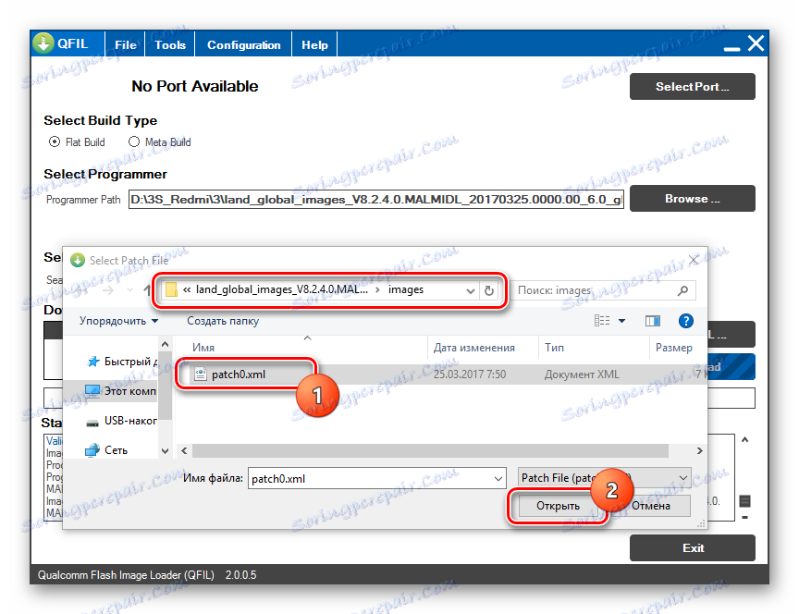Click navigation pane scroll up arrow
Image resolution: width=799 pixels, height=614 pixels.
(166, 345)
